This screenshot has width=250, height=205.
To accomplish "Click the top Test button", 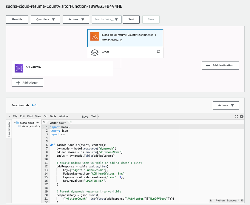I will tap(131, 19).
